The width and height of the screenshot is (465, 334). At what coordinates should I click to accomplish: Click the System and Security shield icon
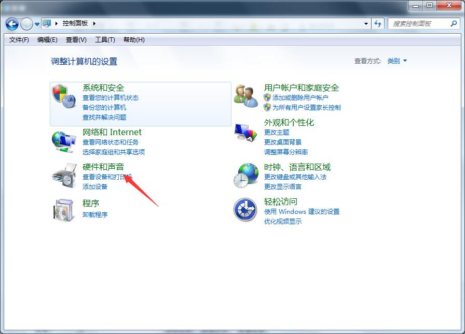(64, 96)
